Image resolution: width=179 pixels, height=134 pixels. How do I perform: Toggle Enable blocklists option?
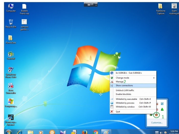[123, 94]
